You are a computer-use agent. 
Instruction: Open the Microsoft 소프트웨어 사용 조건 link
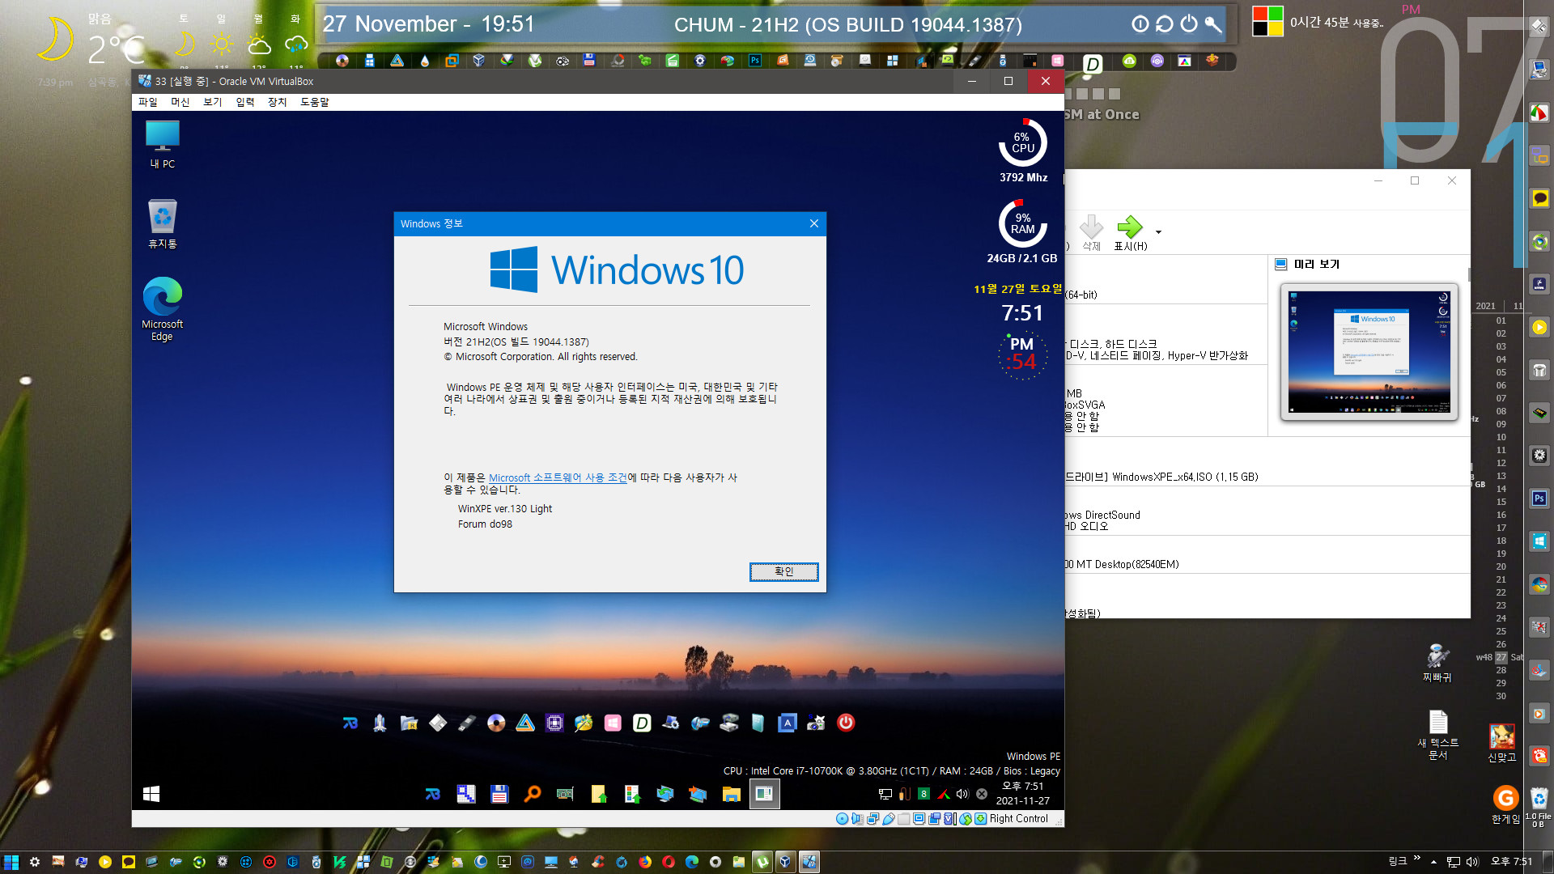click(x=558, y=477)
